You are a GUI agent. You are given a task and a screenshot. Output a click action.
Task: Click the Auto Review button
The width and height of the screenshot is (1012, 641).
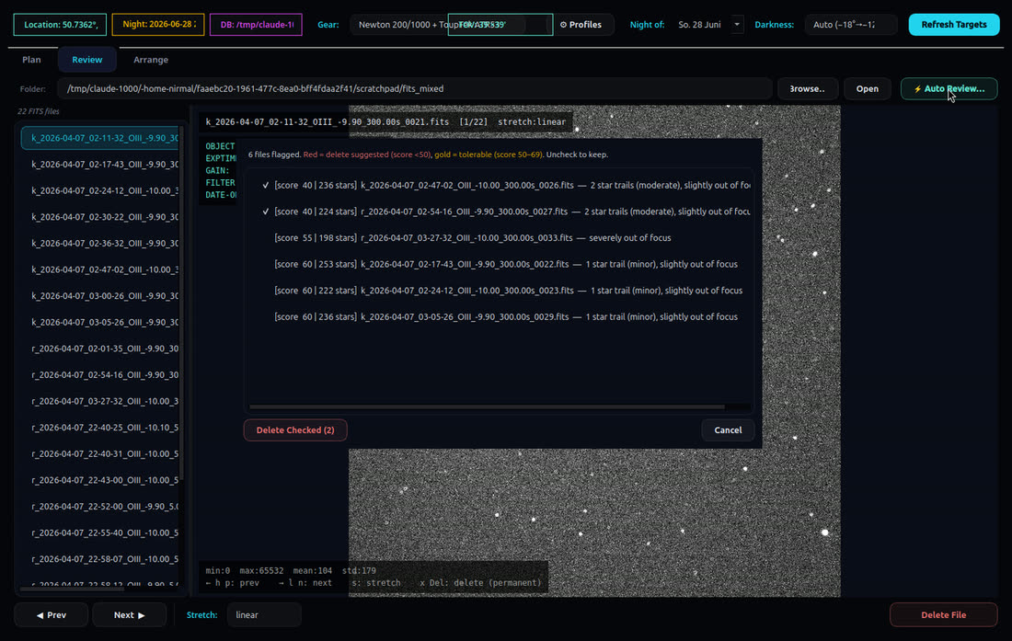point(949,88)
